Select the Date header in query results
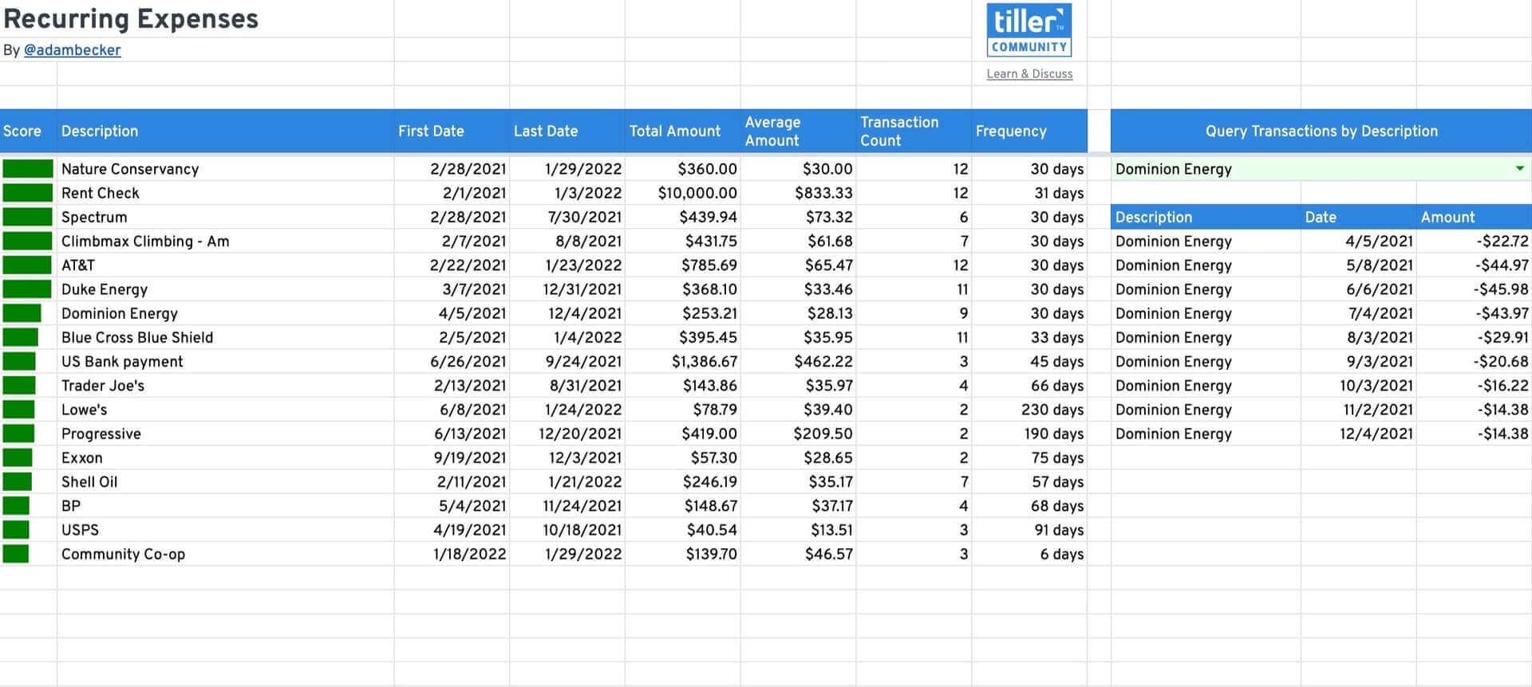This screenshot has height=687, width=1532. [x=1321, y=217]
